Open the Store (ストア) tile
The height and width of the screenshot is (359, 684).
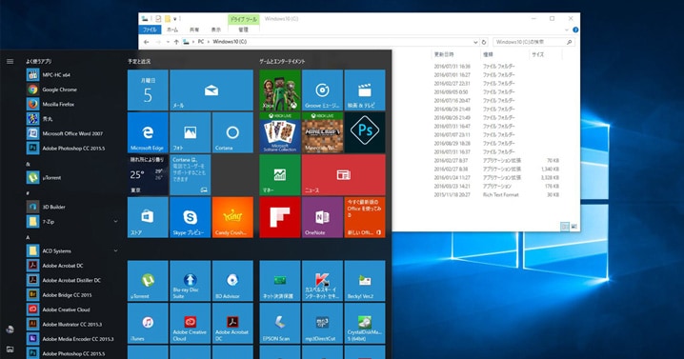point(148,217)
